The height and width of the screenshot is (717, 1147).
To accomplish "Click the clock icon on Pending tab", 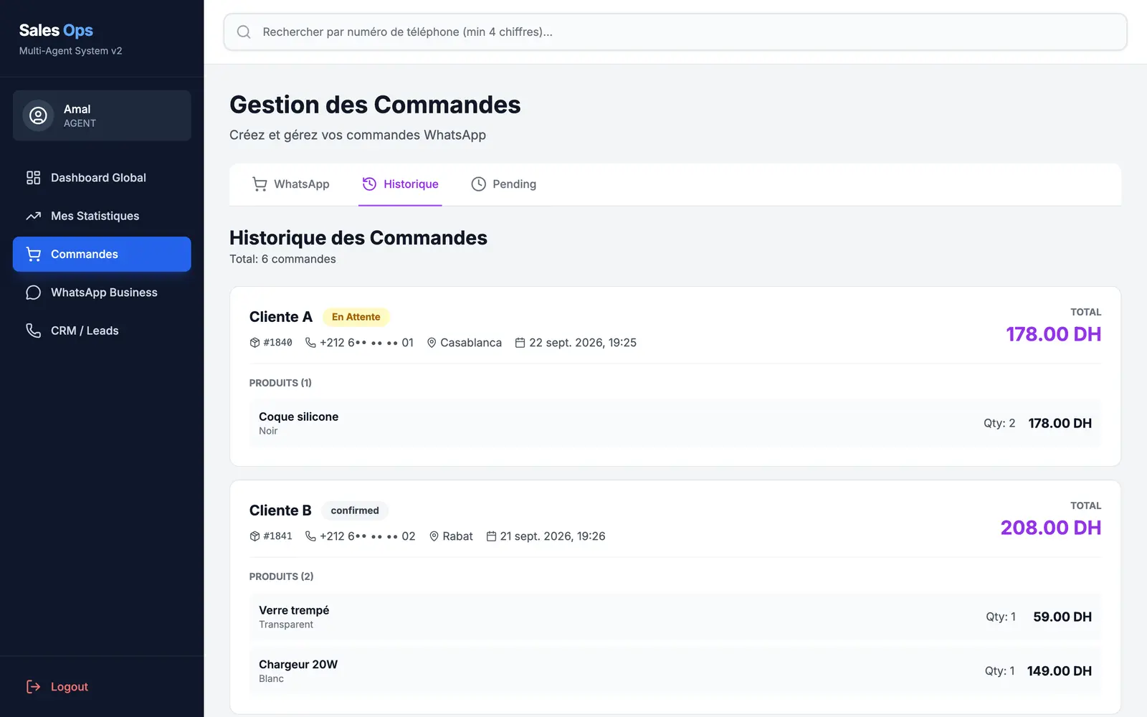I will click(x=478, y=184).
